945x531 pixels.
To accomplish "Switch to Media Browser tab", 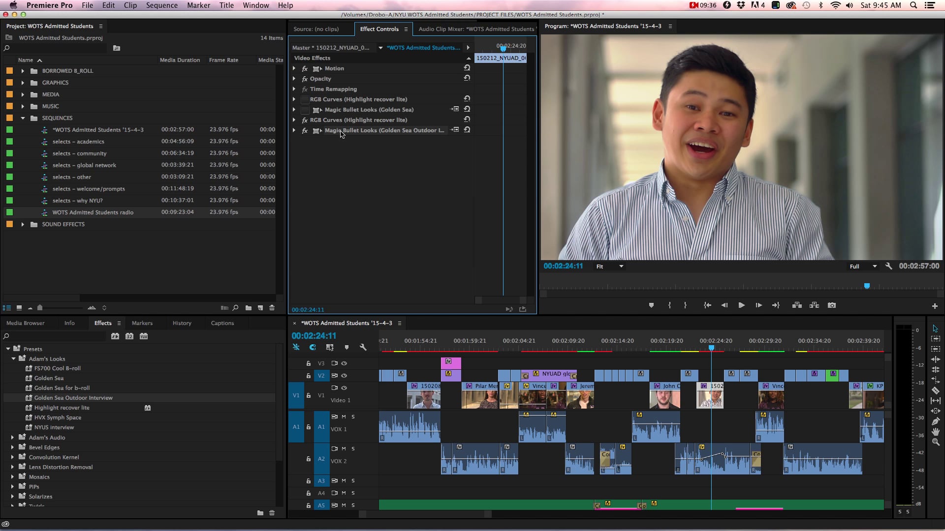I will (25, 323).
